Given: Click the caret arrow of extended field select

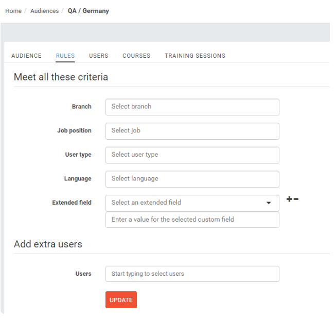Looking at the screenshot, I should click(x=269, y=203).
